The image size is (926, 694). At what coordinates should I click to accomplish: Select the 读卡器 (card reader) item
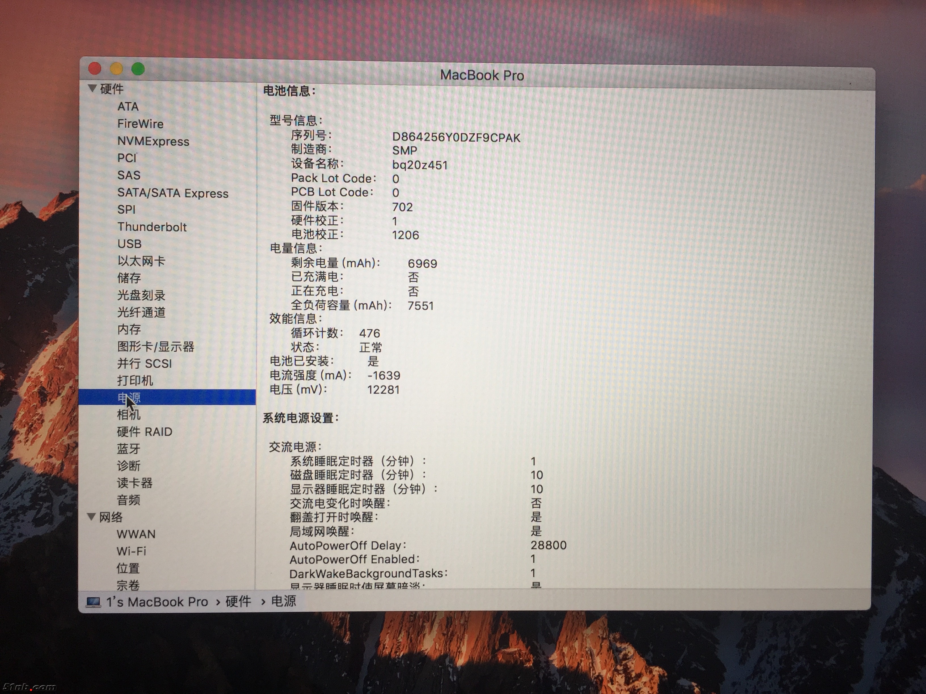134,483
